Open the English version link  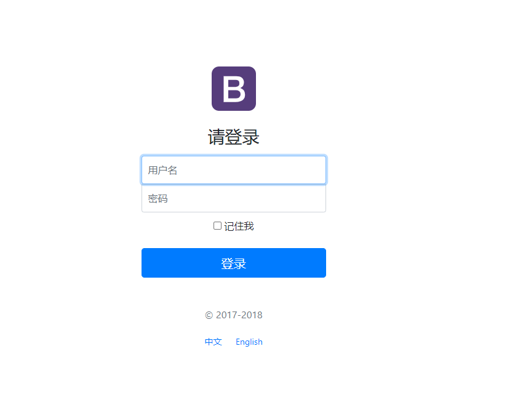(249, 342)
